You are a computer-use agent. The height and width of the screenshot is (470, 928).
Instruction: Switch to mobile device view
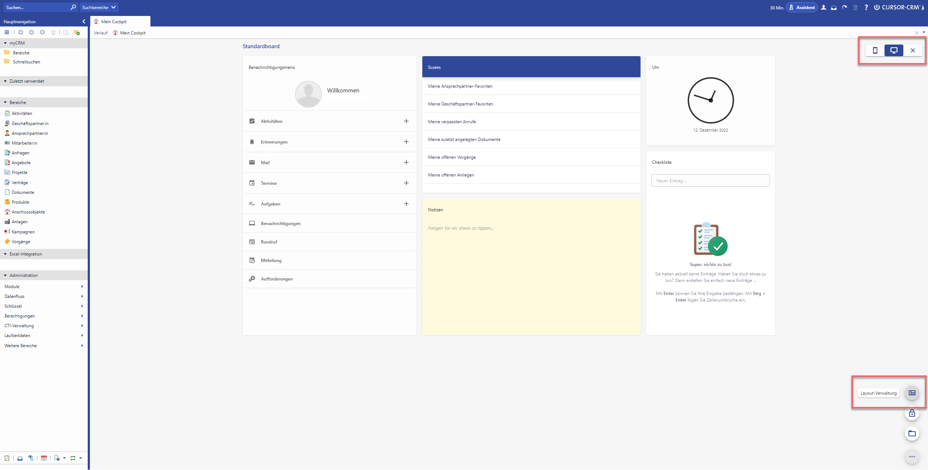pyautogui.click(x=875, y=50)
